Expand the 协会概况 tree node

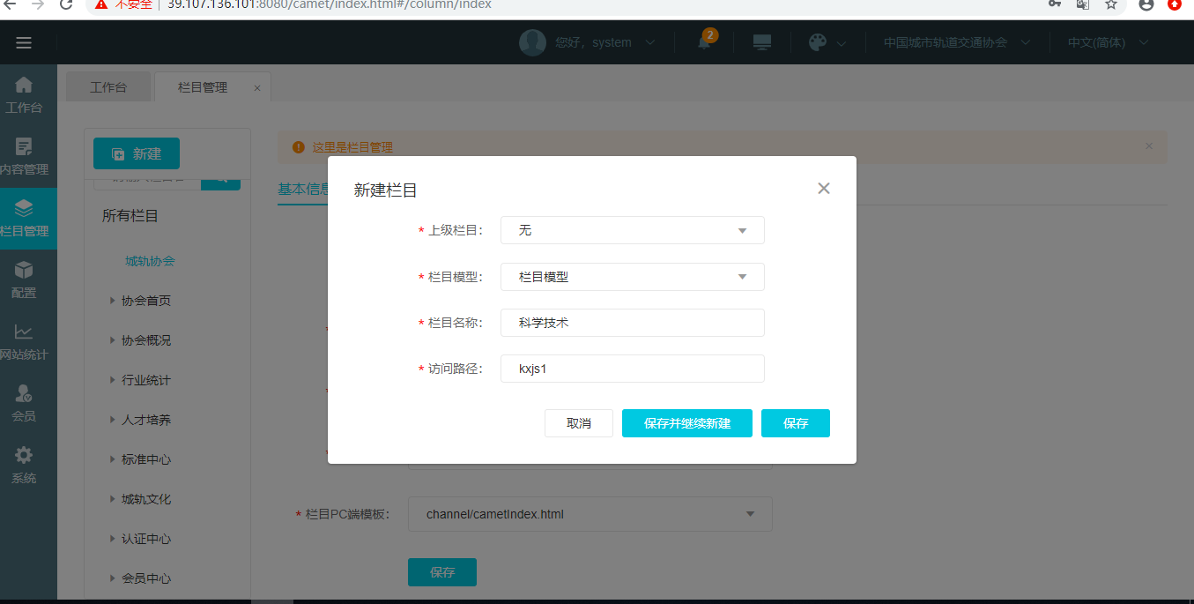click(x=113, y=340)
